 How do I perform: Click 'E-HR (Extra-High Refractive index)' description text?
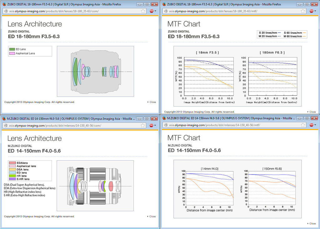pos(24,195)
